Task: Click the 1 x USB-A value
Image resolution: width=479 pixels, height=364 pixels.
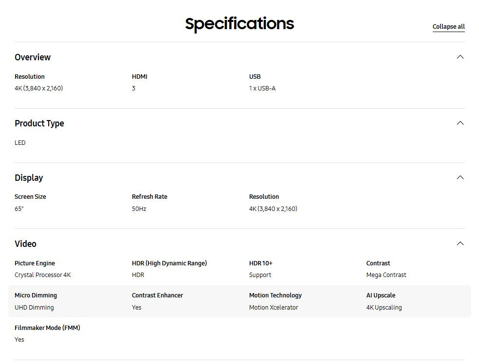Action: point(262,88)
